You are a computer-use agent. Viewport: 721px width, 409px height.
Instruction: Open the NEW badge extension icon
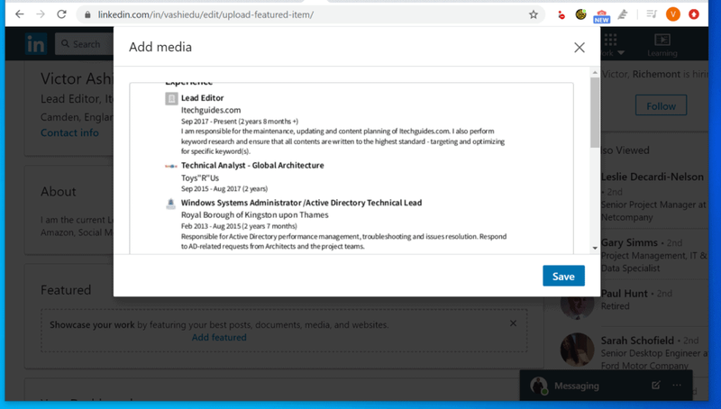click(x=601, y=15)
